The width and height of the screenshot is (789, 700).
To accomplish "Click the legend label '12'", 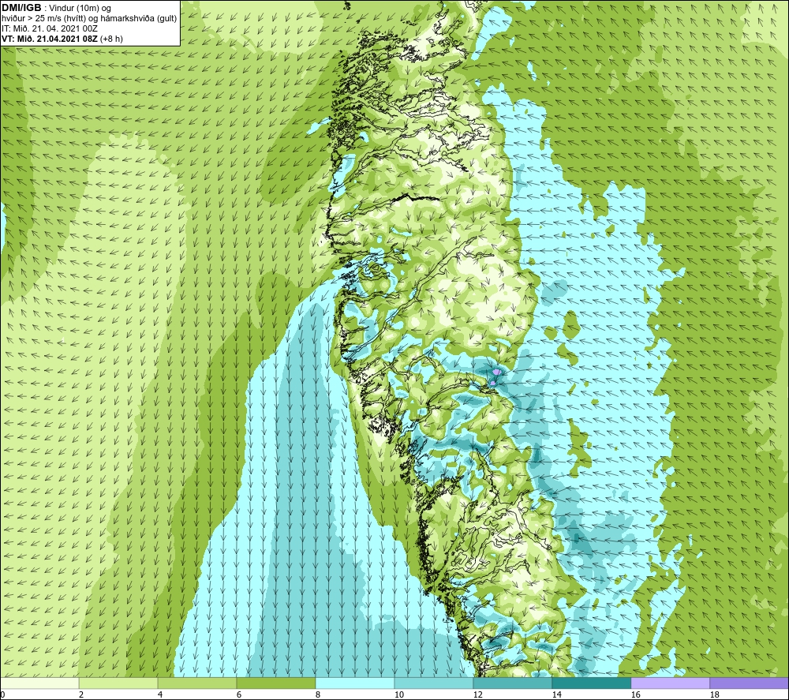I will (x=478, y=695).
